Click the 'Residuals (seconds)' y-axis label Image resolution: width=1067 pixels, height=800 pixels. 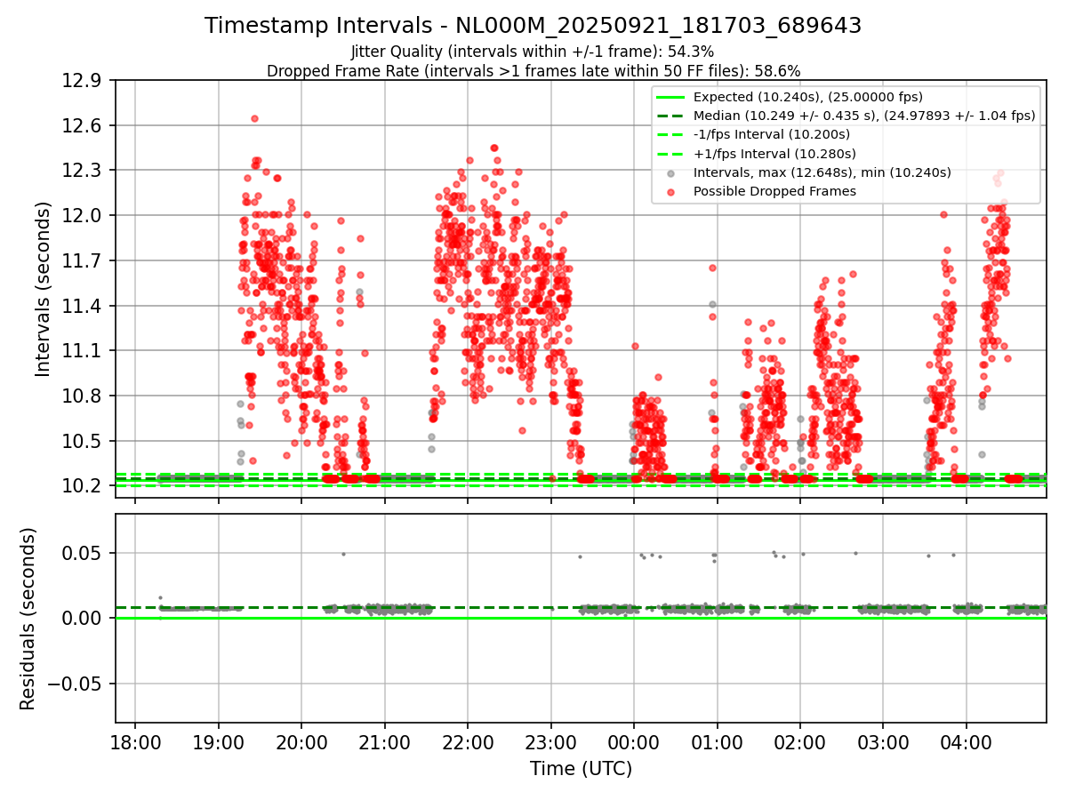click(x=28, y=619)
